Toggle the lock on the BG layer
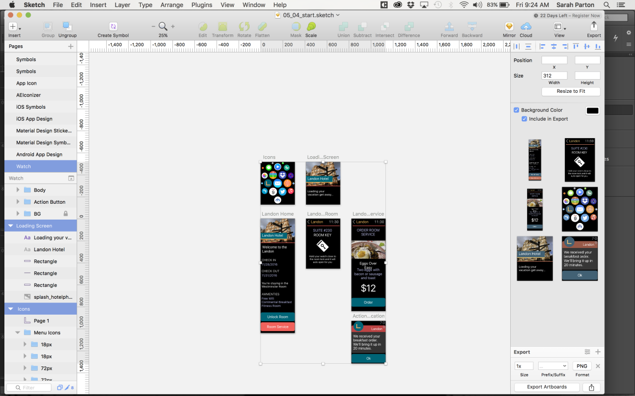 (x=66, y=214)
